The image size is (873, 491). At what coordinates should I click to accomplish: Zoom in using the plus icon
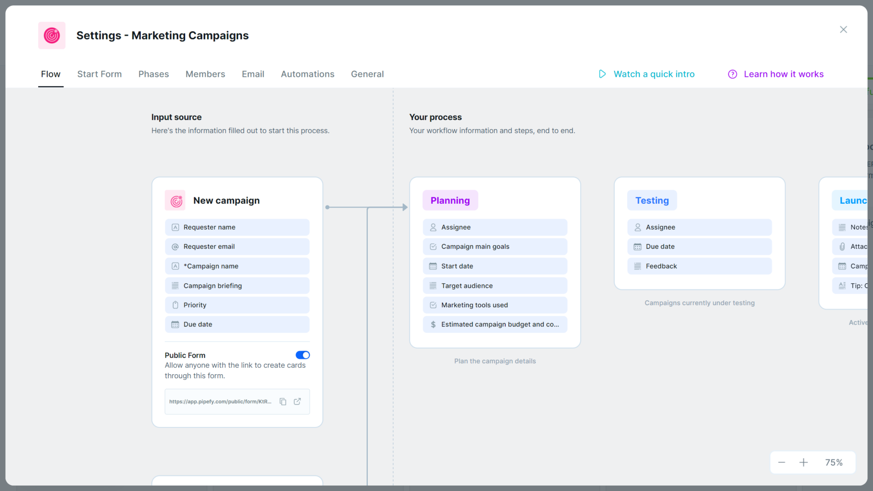point(804,462)
